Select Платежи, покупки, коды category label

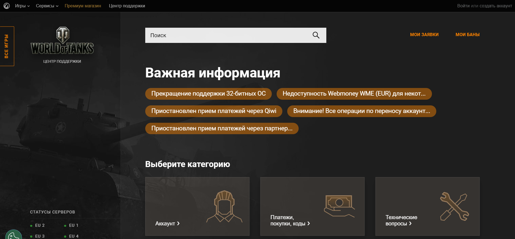(x=290, y=220)
